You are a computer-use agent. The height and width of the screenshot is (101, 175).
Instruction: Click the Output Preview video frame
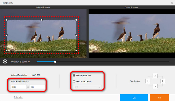132,33
